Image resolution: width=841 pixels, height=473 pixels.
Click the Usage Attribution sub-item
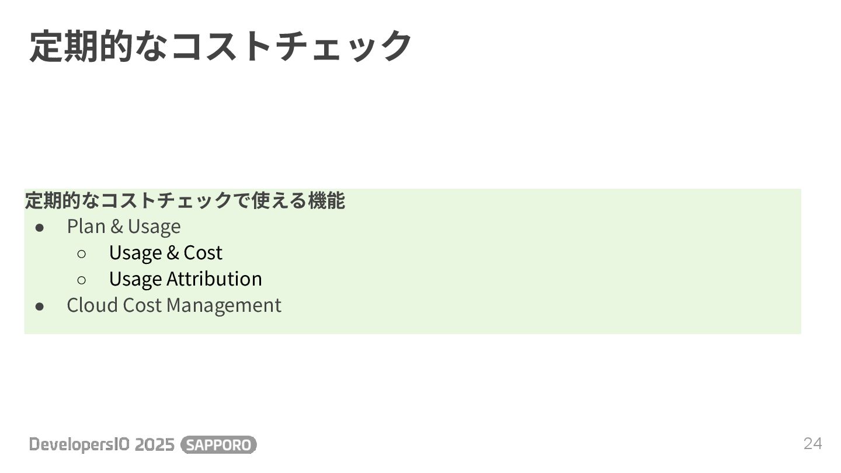185,279
